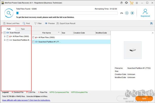Click Export Scan Result

coord(66,23)
